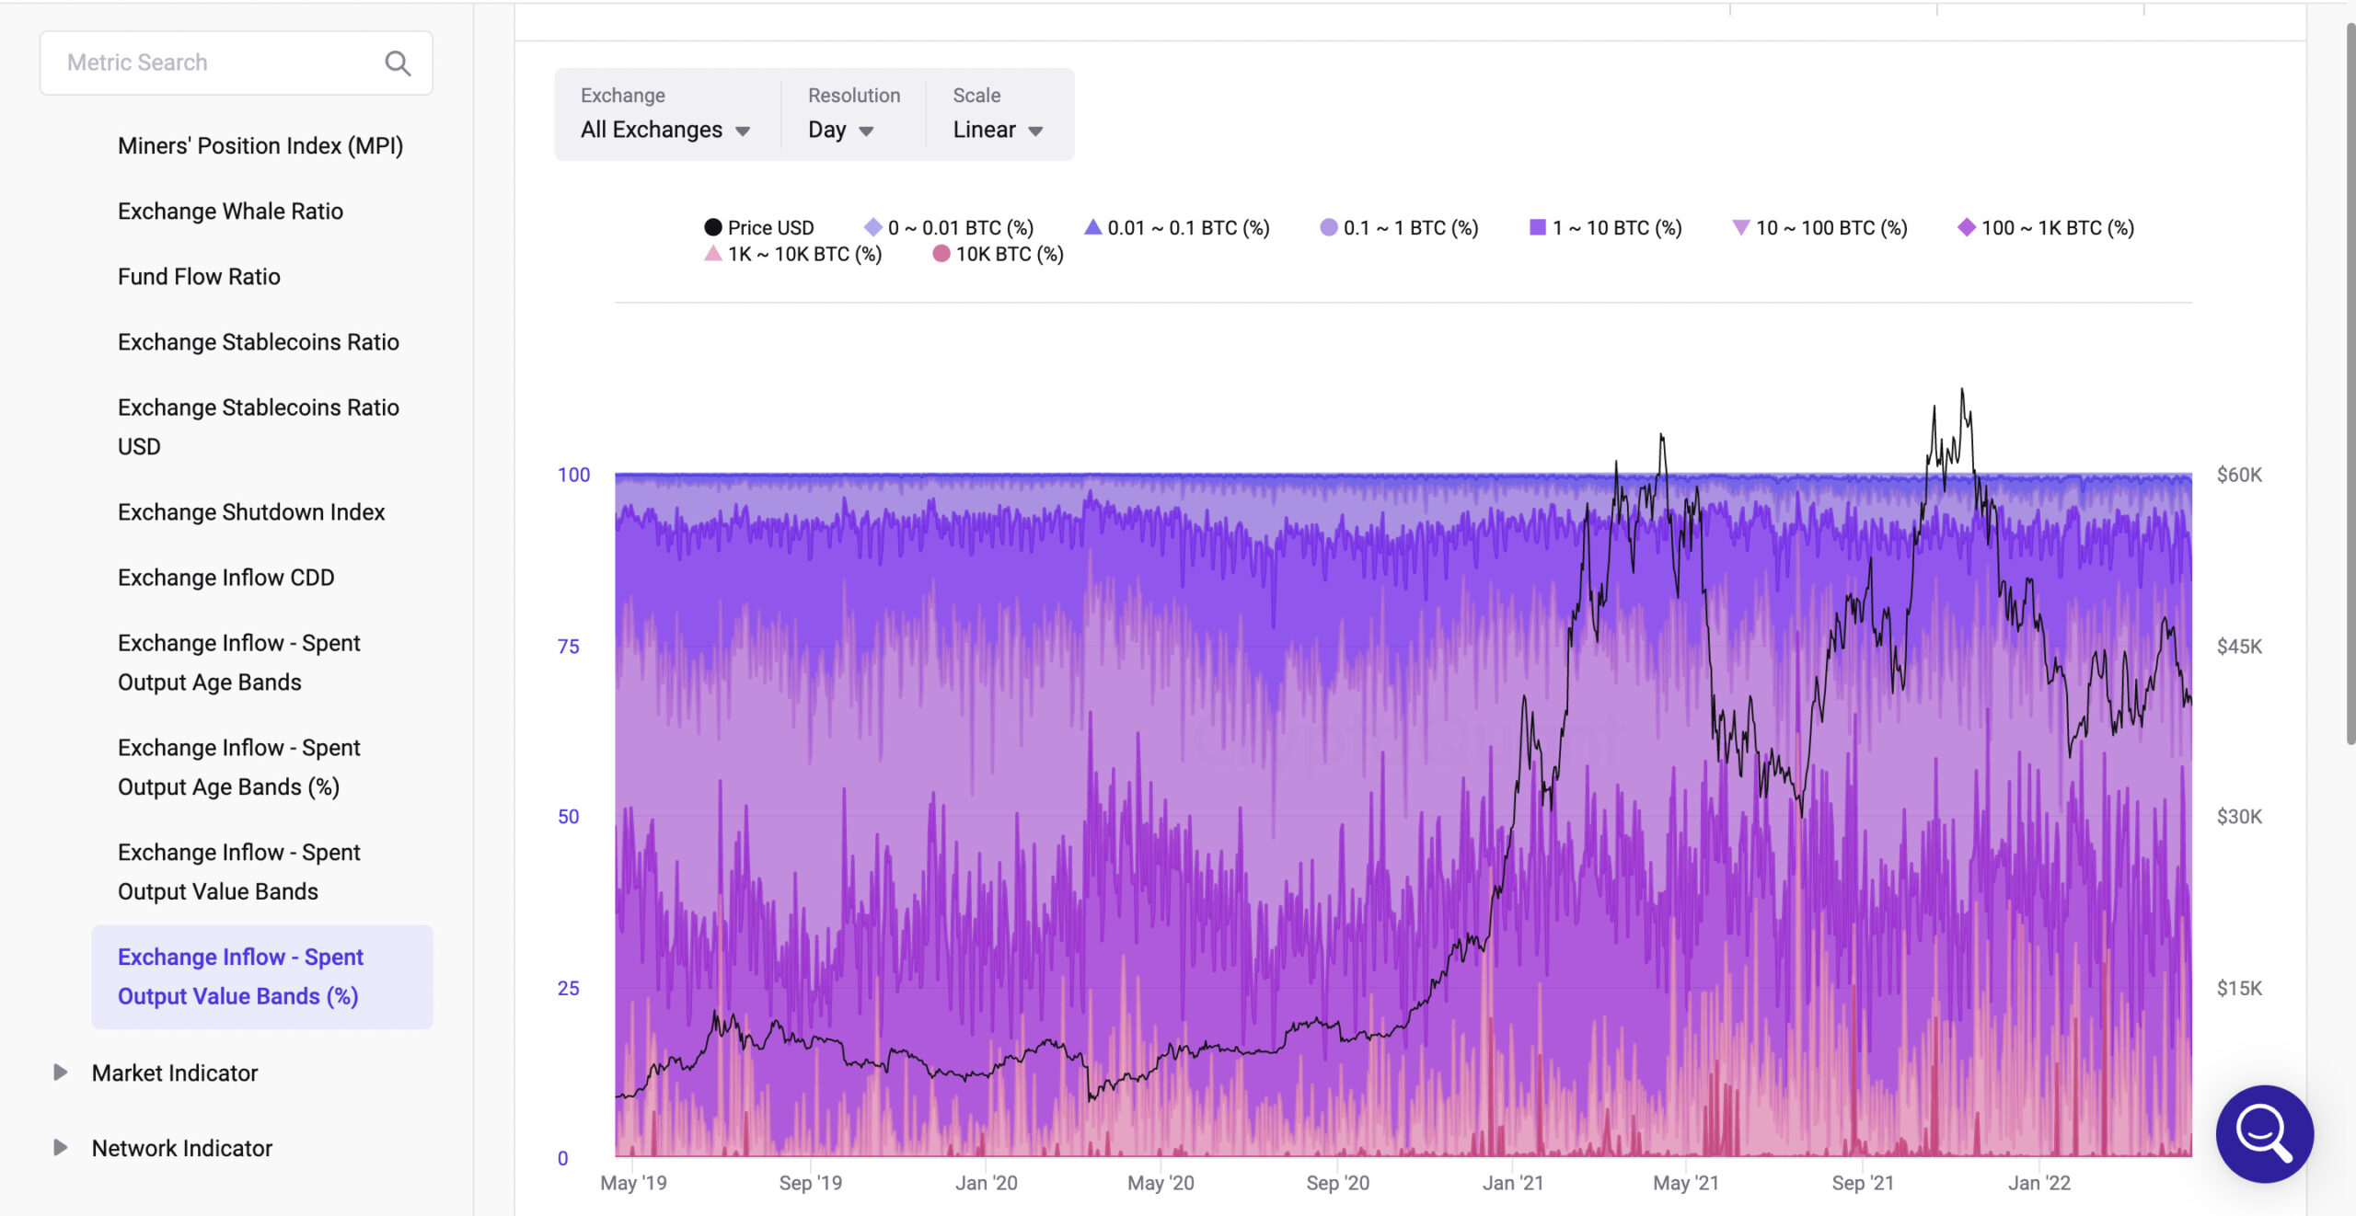Click the 75 percent axis label

pos(569,646)
